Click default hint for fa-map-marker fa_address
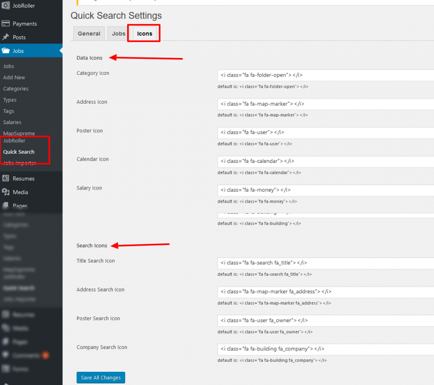The height and width of the screenshot is (385, 434). click(x=274, y=303)
